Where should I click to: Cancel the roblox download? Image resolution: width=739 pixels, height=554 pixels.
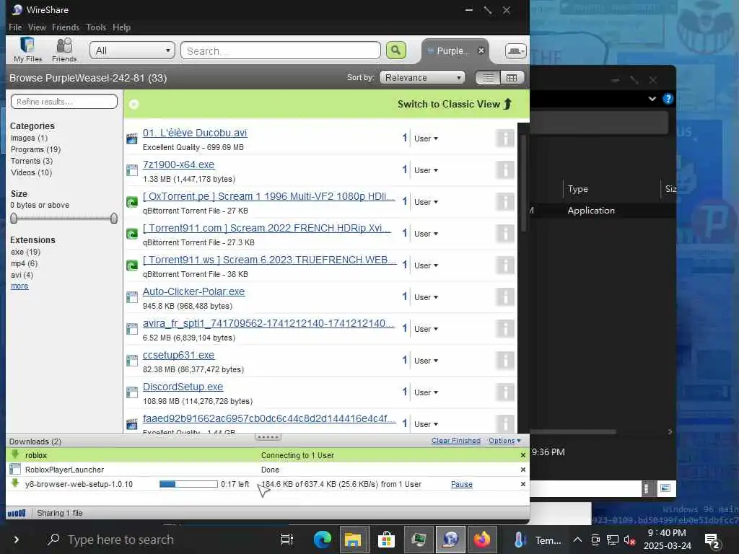522,455
